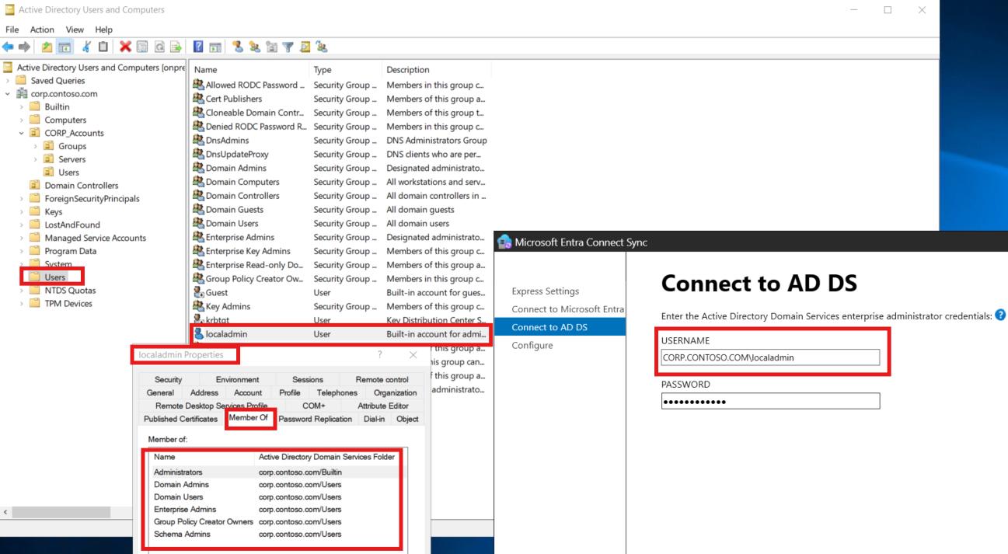The width and height of the screenshot is (1008, 554).
Task: Click the help icon beside the credentials prompt
Action: pyautogui.click(x=1000, y=315)
